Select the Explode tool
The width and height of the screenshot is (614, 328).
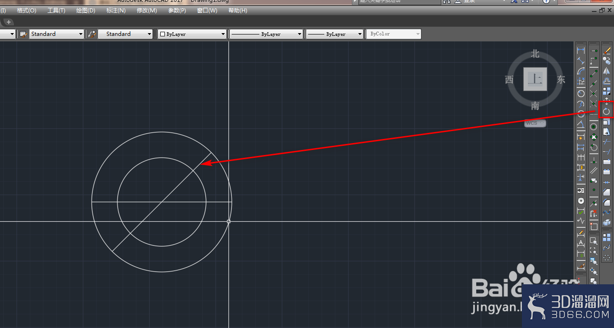pyautogui.click(x=607, y=222)
